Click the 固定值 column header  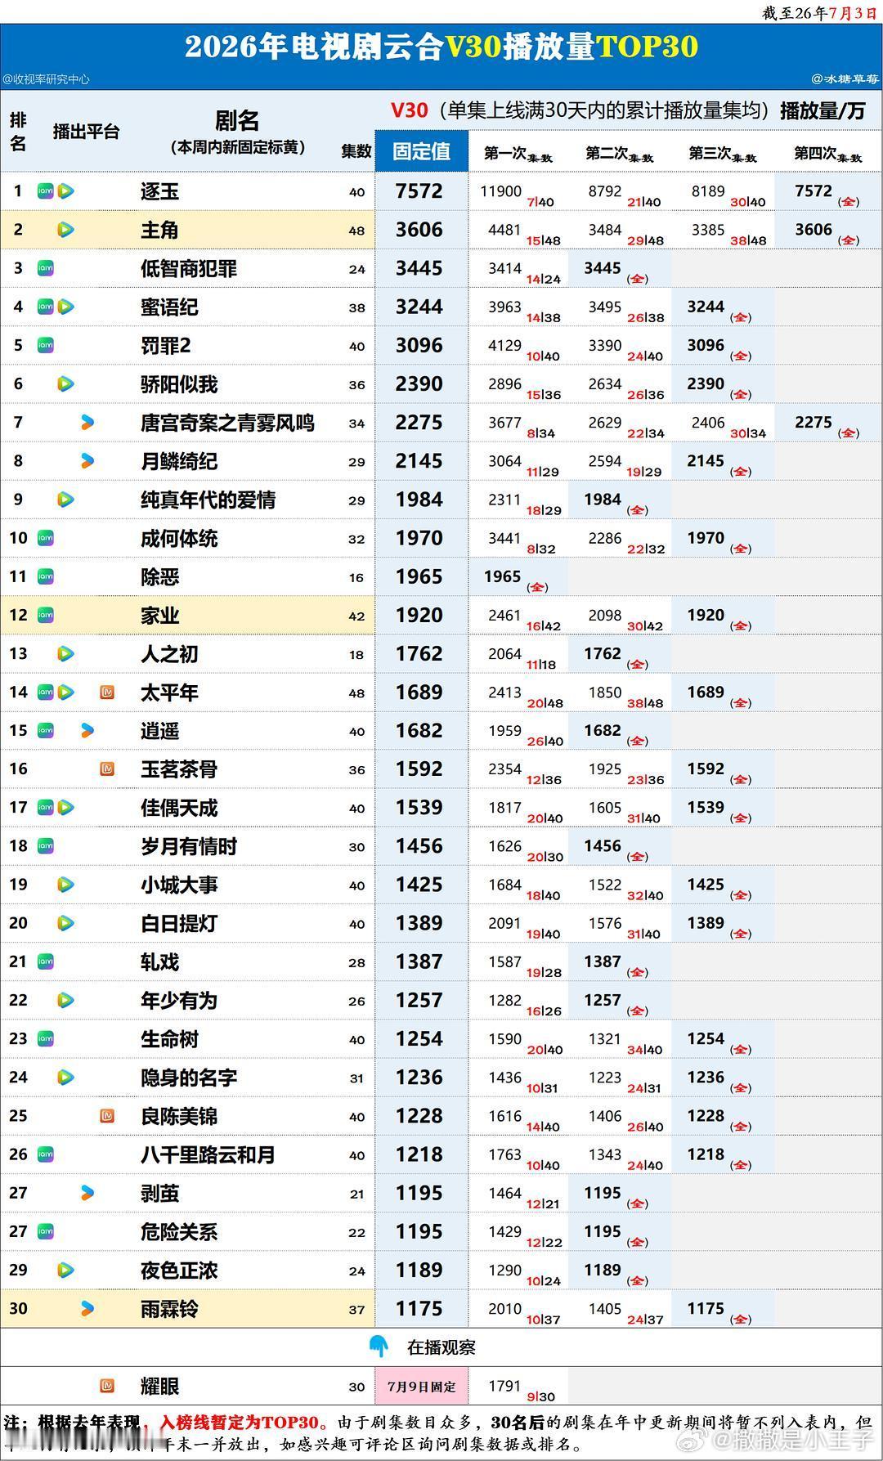click(422, 150)
